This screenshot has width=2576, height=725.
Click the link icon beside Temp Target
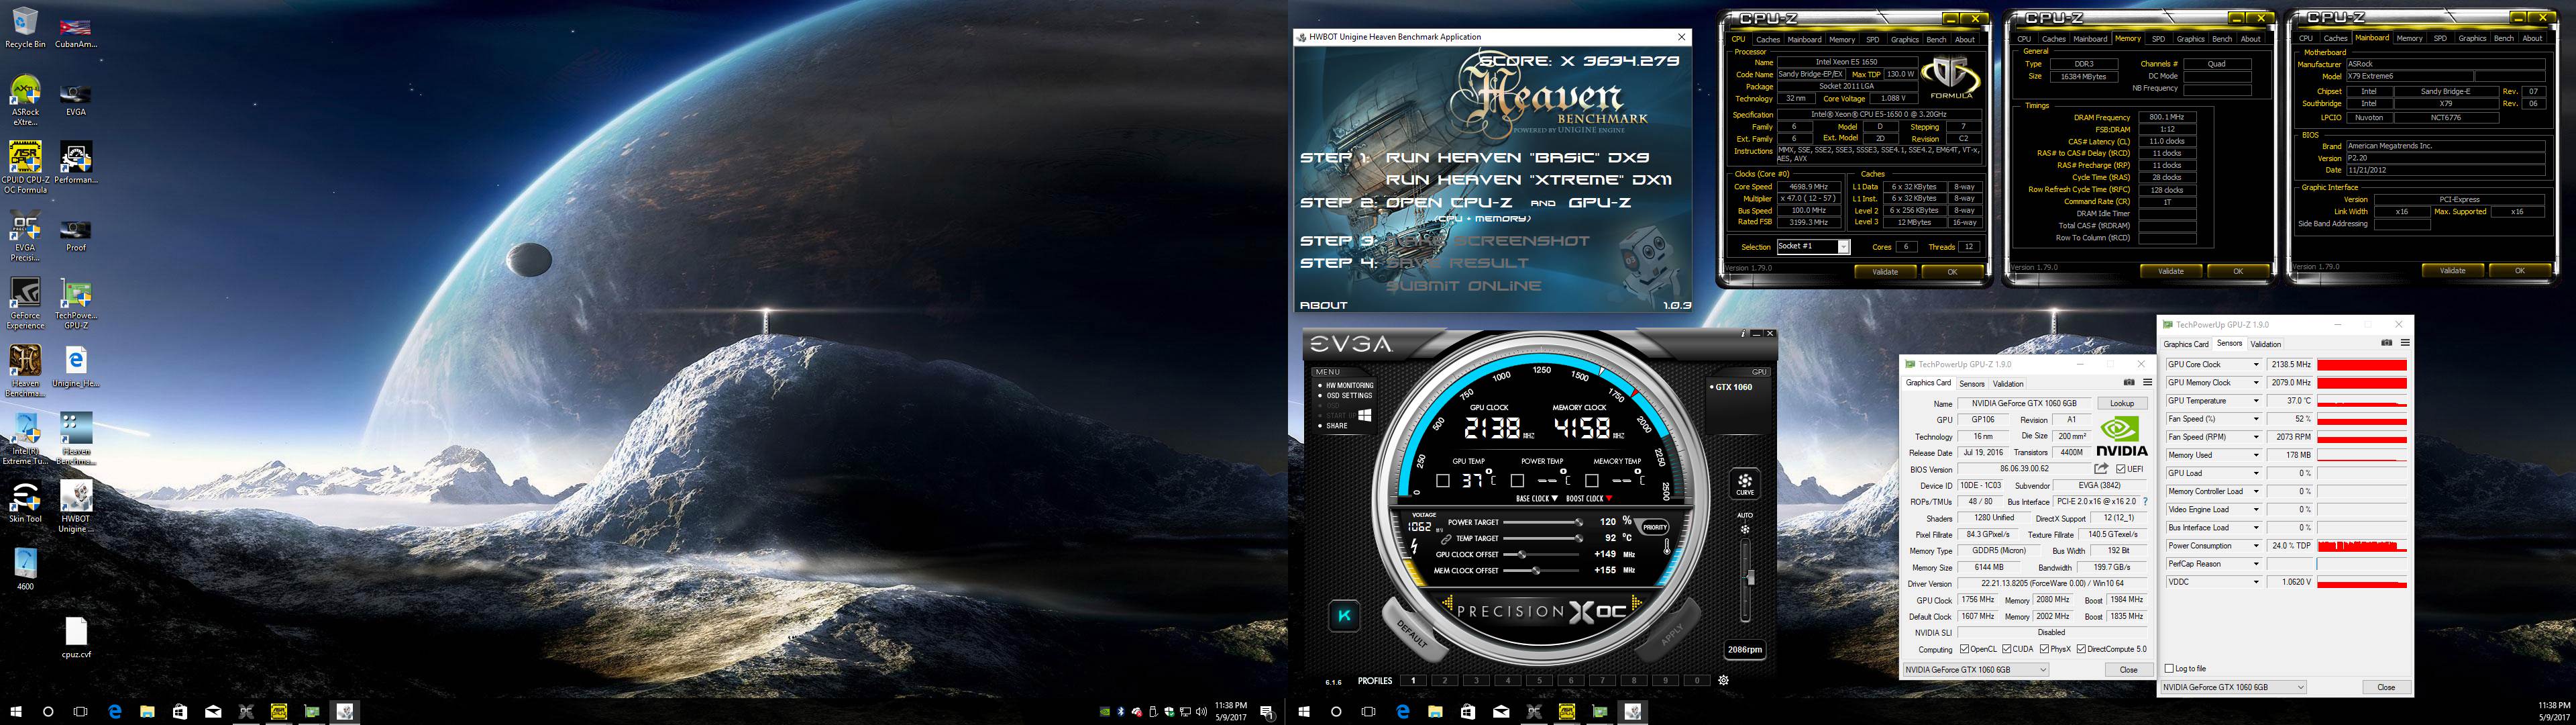coord(1446,539)
